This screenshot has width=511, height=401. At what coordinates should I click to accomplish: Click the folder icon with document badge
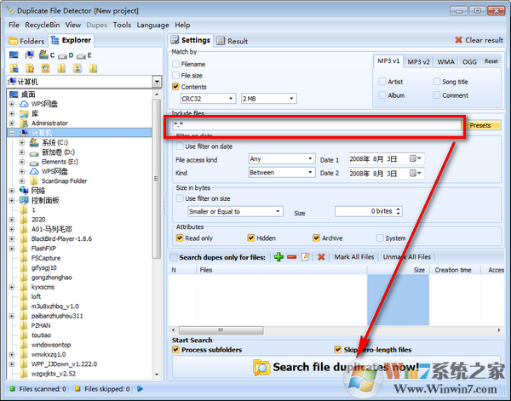[78, 68]
